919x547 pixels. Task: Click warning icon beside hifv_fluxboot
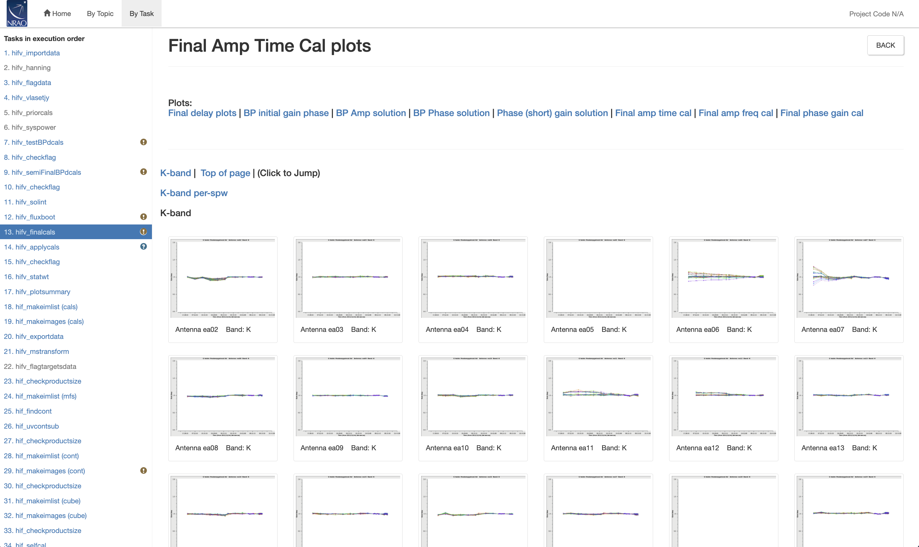144,217
